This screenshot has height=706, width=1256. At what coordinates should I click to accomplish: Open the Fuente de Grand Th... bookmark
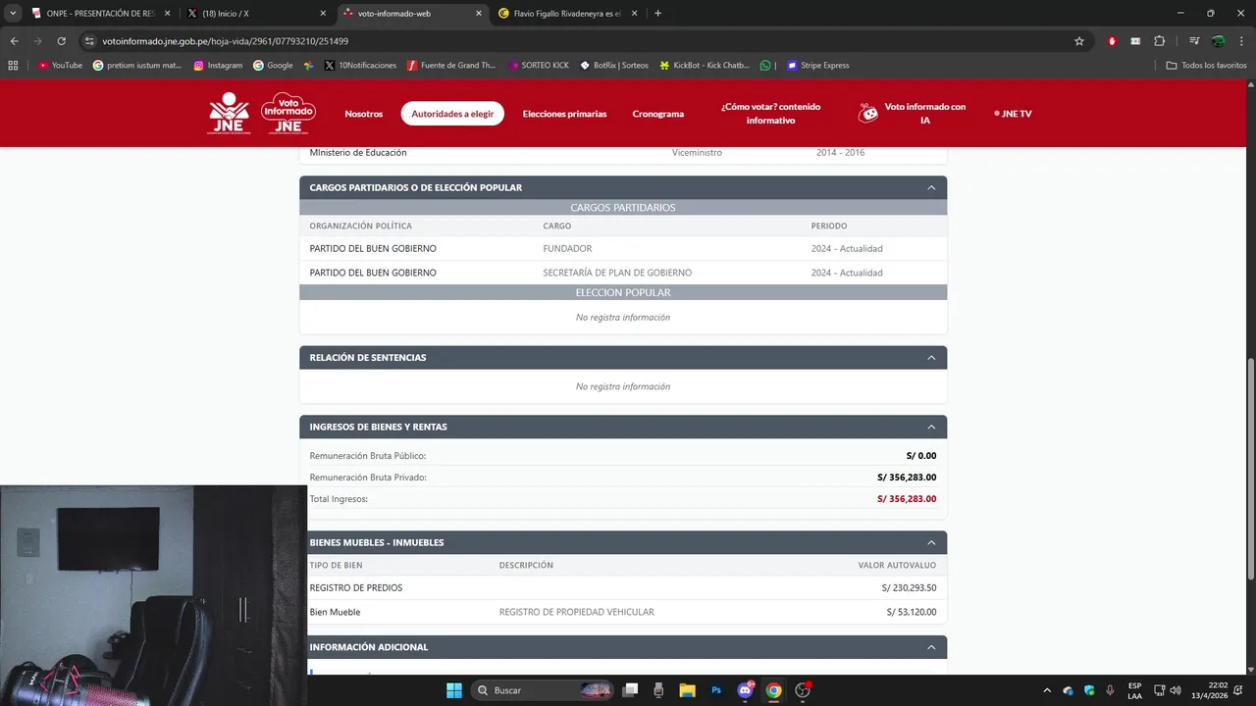(451, 65)
